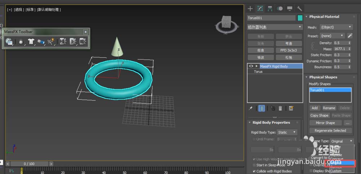Click the Torus001 object name field
361x174 pixels.
pos(271,18)
